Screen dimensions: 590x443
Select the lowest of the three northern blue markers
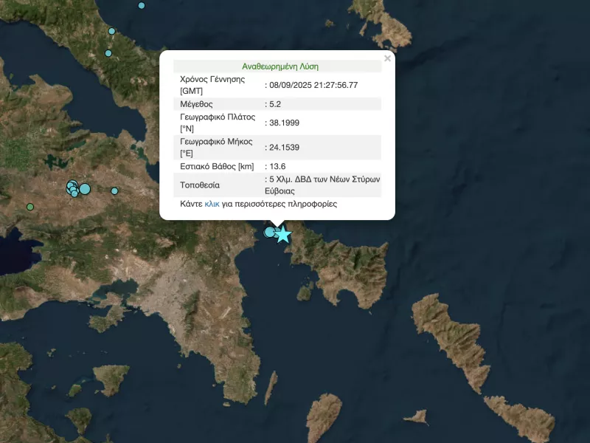(108, 53)
